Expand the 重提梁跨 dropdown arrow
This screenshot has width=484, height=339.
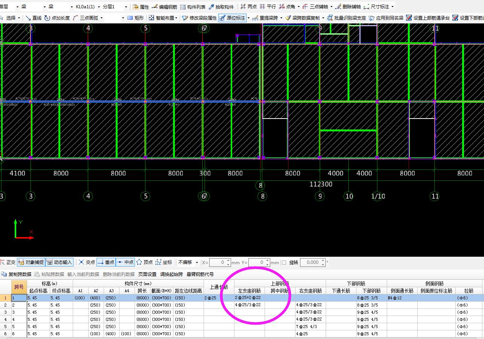coord(281,18)
